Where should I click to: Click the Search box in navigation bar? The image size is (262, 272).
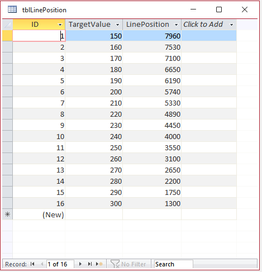pos(174,264)
